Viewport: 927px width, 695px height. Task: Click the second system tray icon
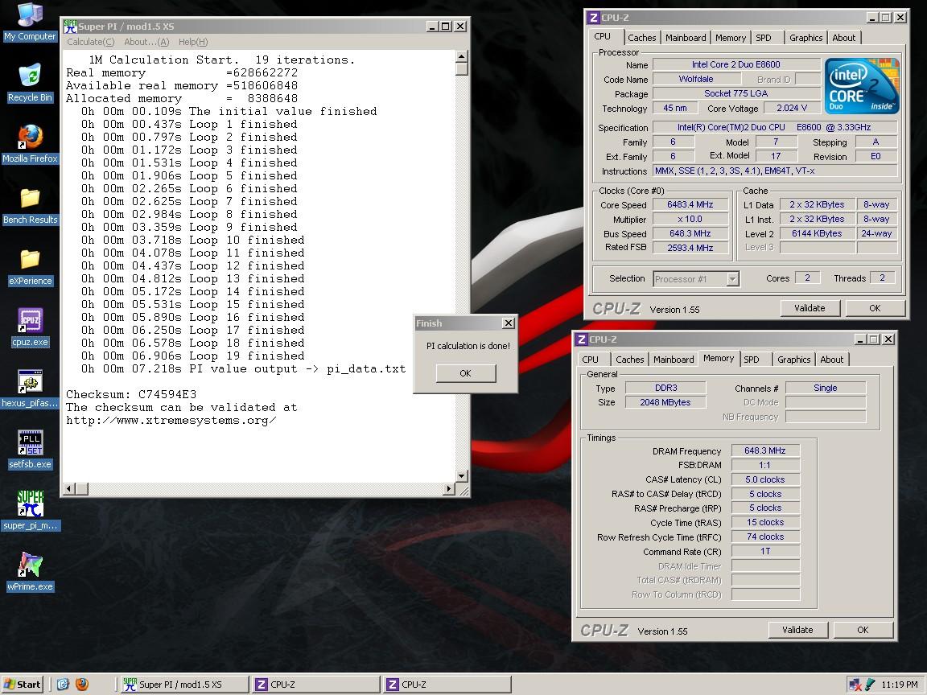870,685
